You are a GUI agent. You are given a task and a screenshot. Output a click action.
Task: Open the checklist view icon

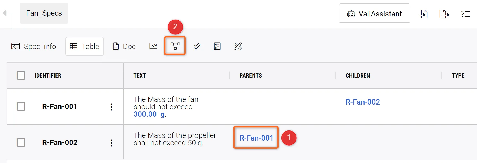[217, 46]
